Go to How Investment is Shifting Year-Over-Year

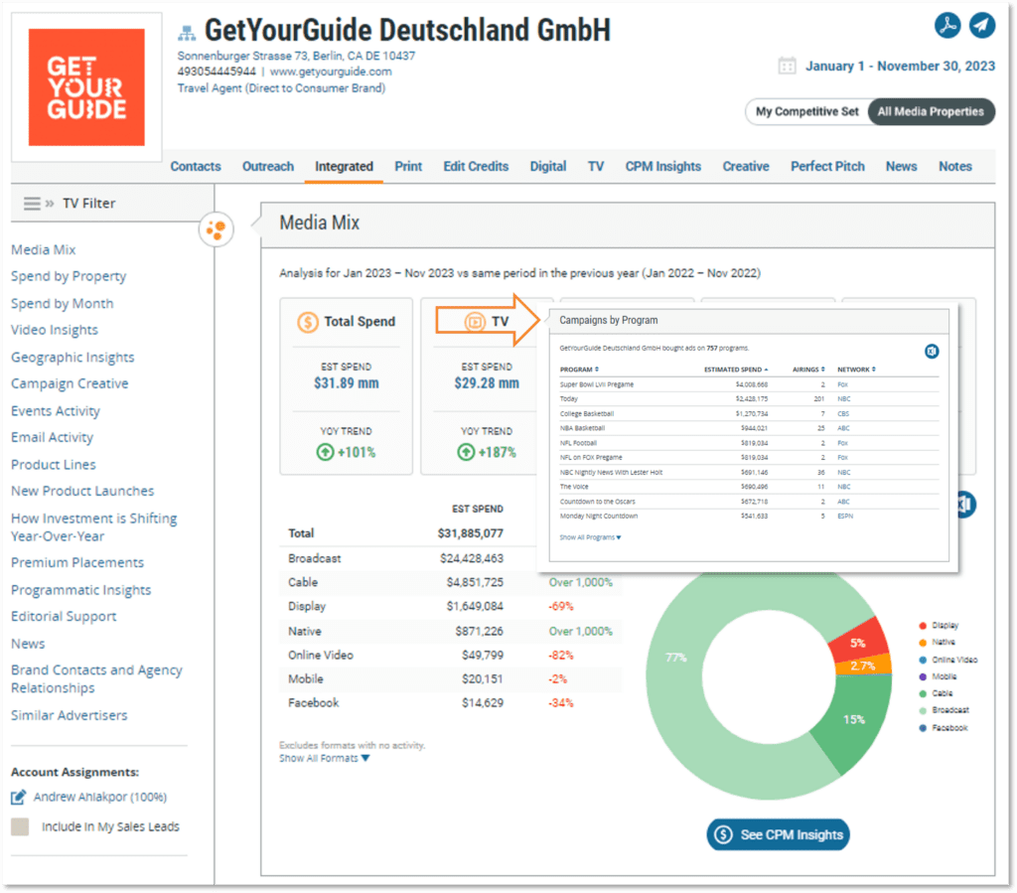point(94,527)
